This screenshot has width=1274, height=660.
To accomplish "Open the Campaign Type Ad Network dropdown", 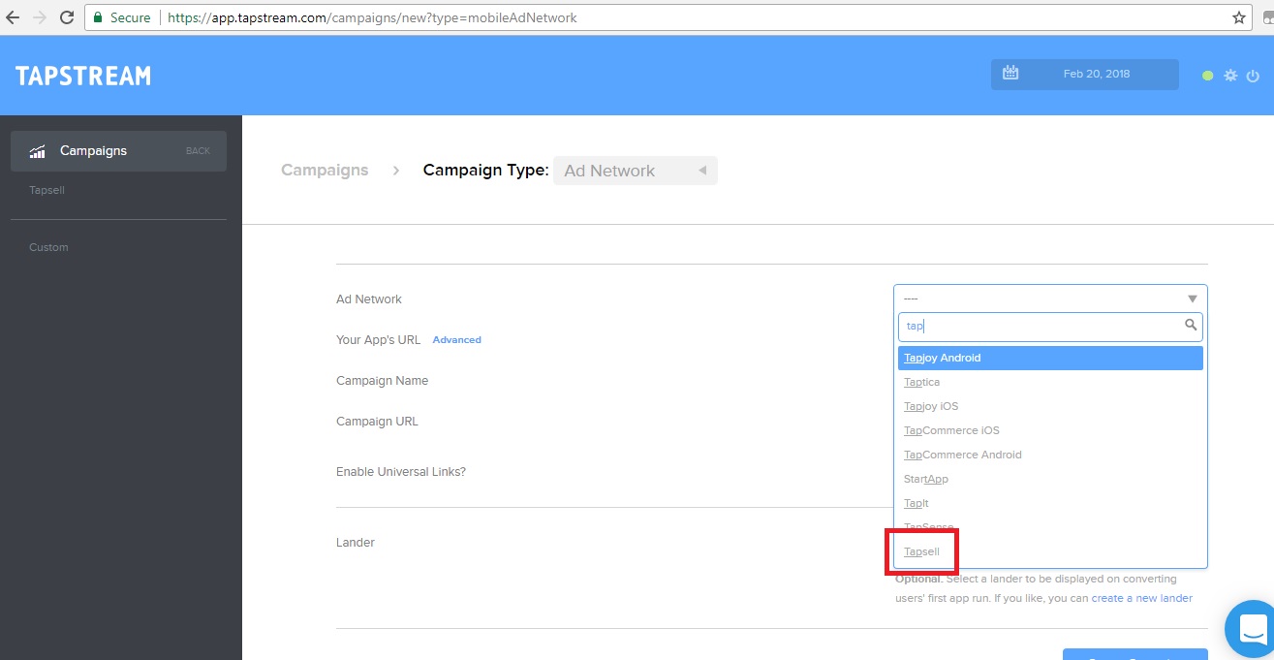I will point(636,171).
